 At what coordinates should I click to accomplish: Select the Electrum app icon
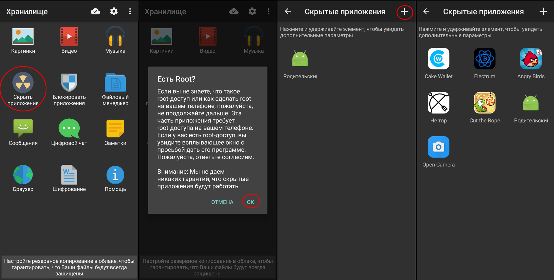484,59
